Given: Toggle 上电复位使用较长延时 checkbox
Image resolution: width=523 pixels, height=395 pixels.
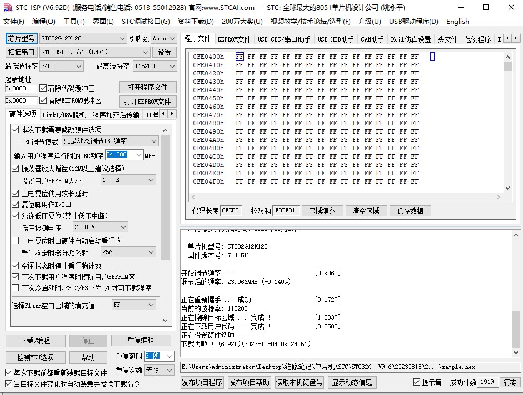Looking at the screenshot, I should tap(16, 194).
